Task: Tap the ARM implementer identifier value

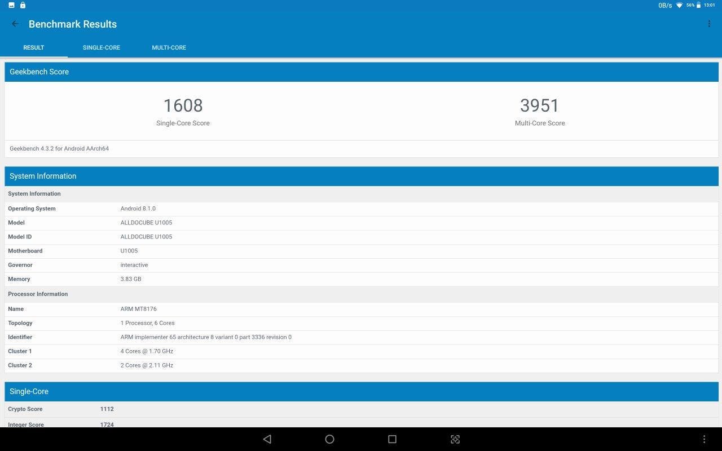Action: (x=206, y=337)
